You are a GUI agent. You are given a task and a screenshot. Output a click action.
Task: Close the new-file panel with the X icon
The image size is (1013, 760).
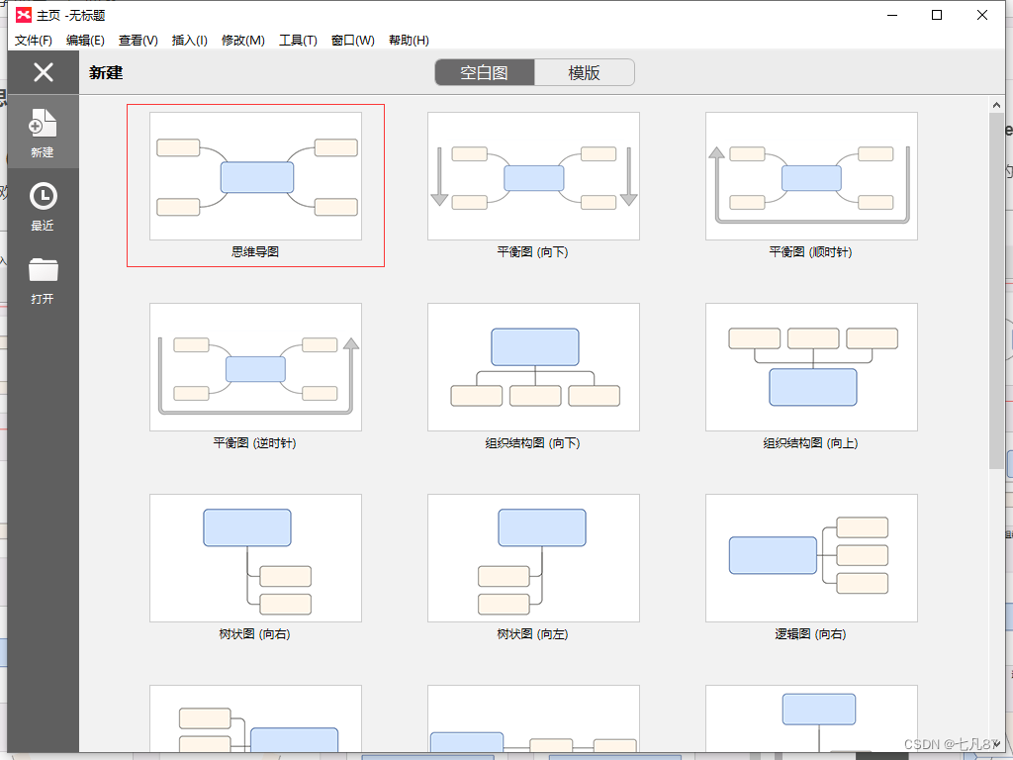44,71
